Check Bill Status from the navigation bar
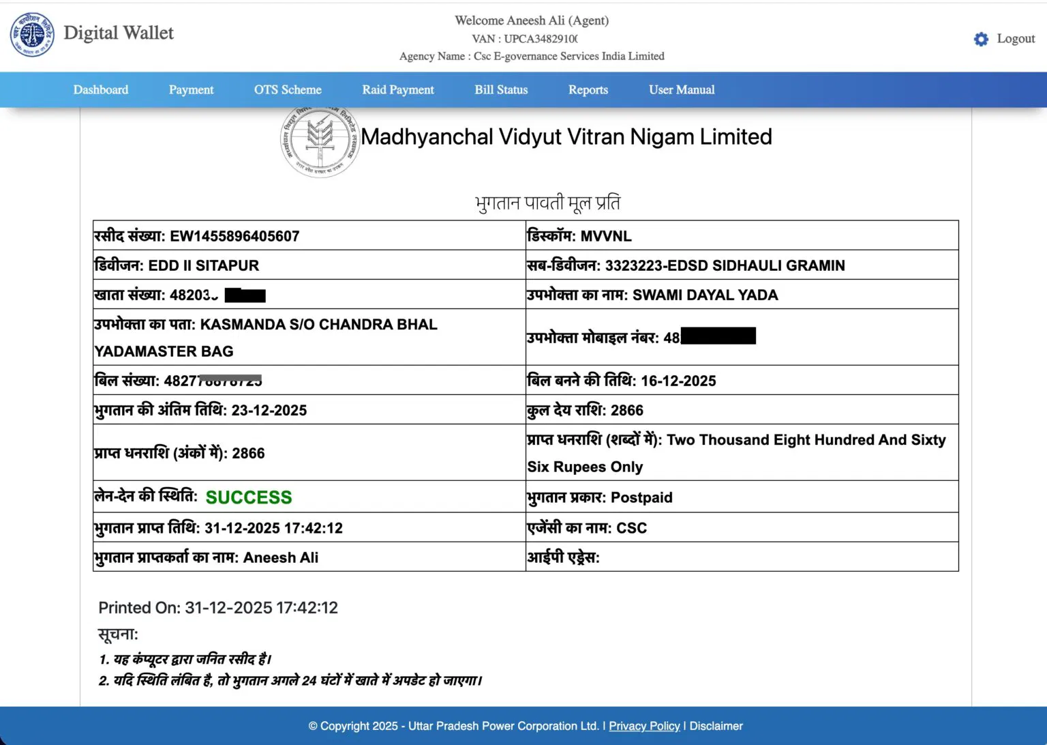This screenshot has height=745, width=1047. tap(501, 89)
